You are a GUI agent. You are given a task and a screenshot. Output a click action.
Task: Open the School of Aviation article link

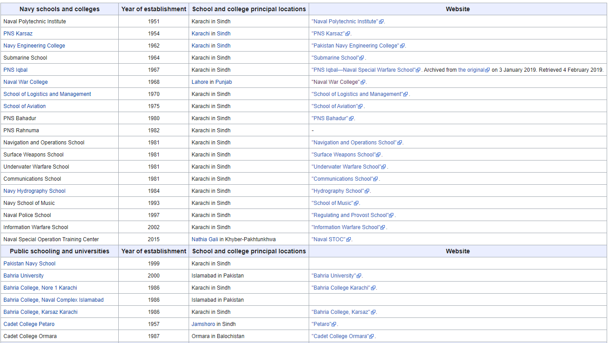25,106
